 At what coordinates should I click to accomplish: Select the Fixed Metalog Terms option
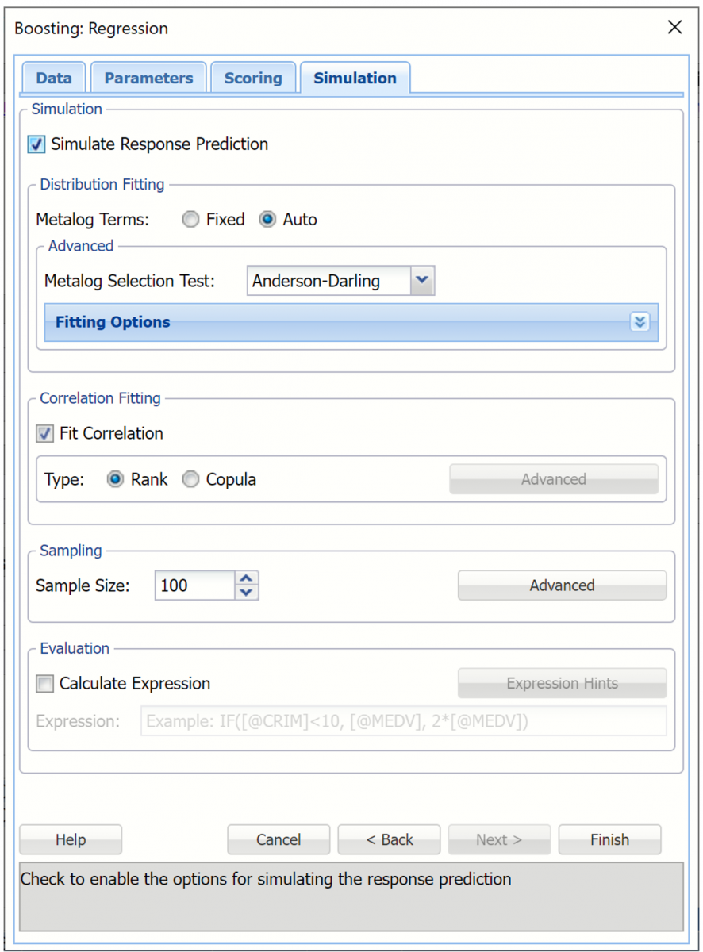coord(190,220)
